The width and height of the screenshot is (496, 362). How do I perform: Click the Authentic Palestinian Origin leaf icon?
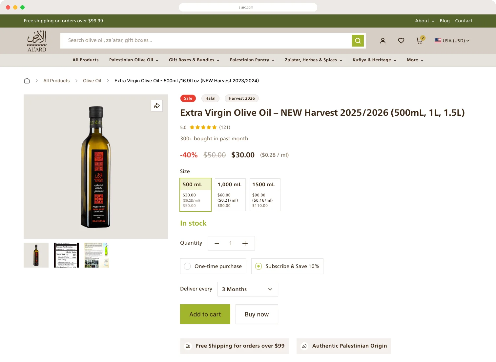tap(304, 346)
